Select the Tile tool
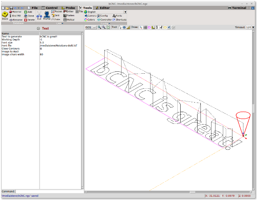The height and width of the screenshot is (200, 257). (x=79, y=12)
